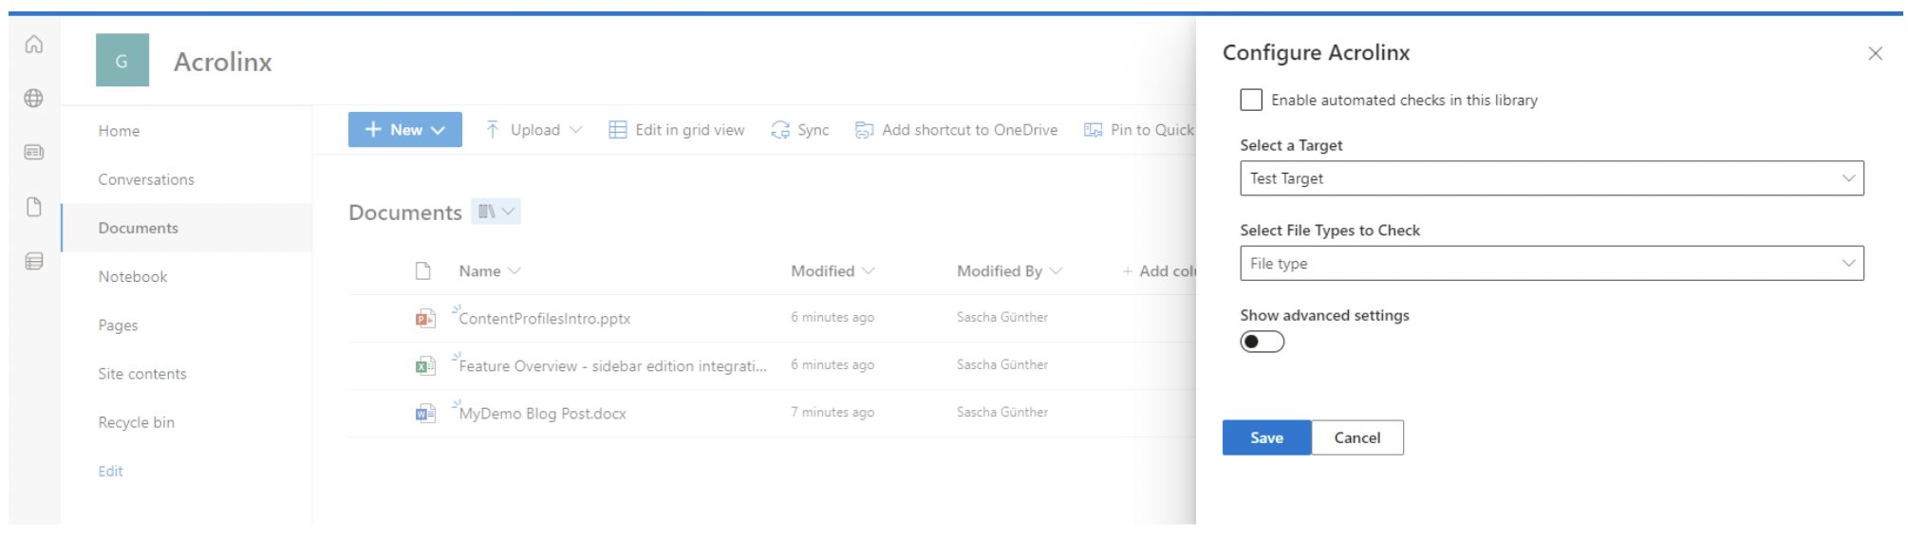The image size is (1908, 539).
Task: Open Site contents in navigation
Action: 142,374
